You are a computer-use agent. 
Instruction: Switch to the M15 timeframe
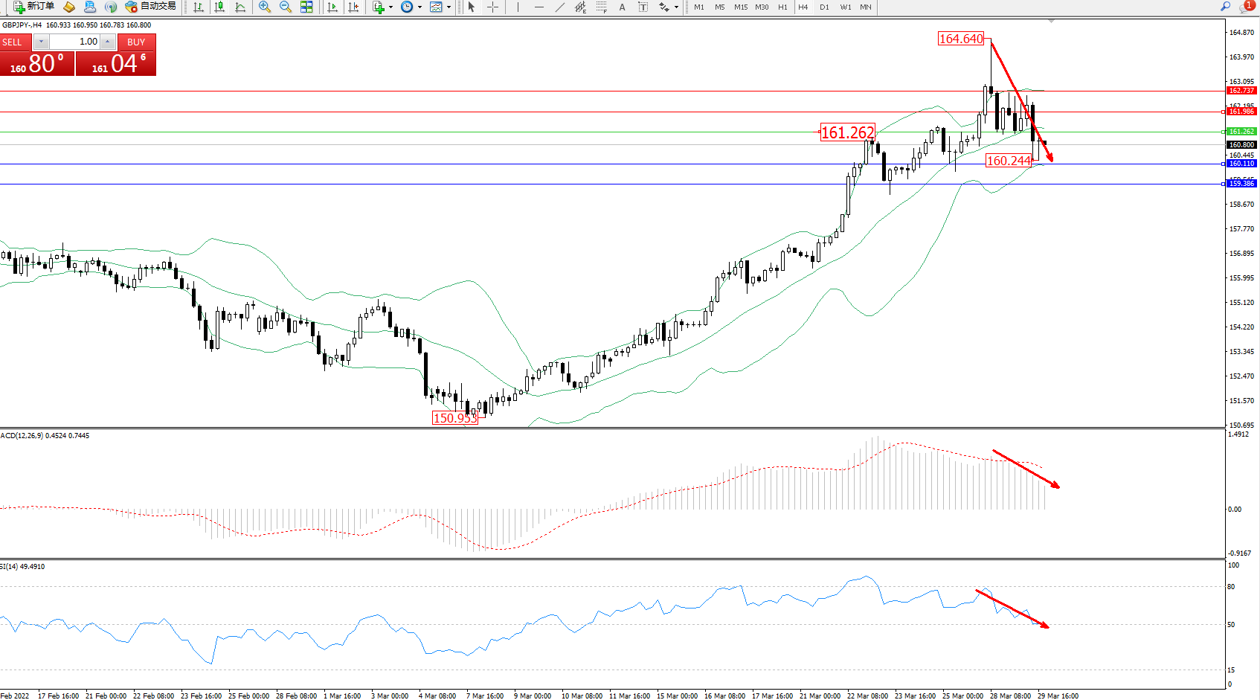pos(741,7)
